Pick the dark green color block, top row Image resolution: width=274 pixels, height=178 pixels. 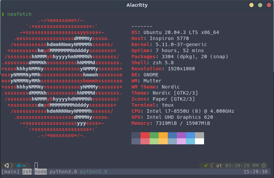(x=154, y=135)
